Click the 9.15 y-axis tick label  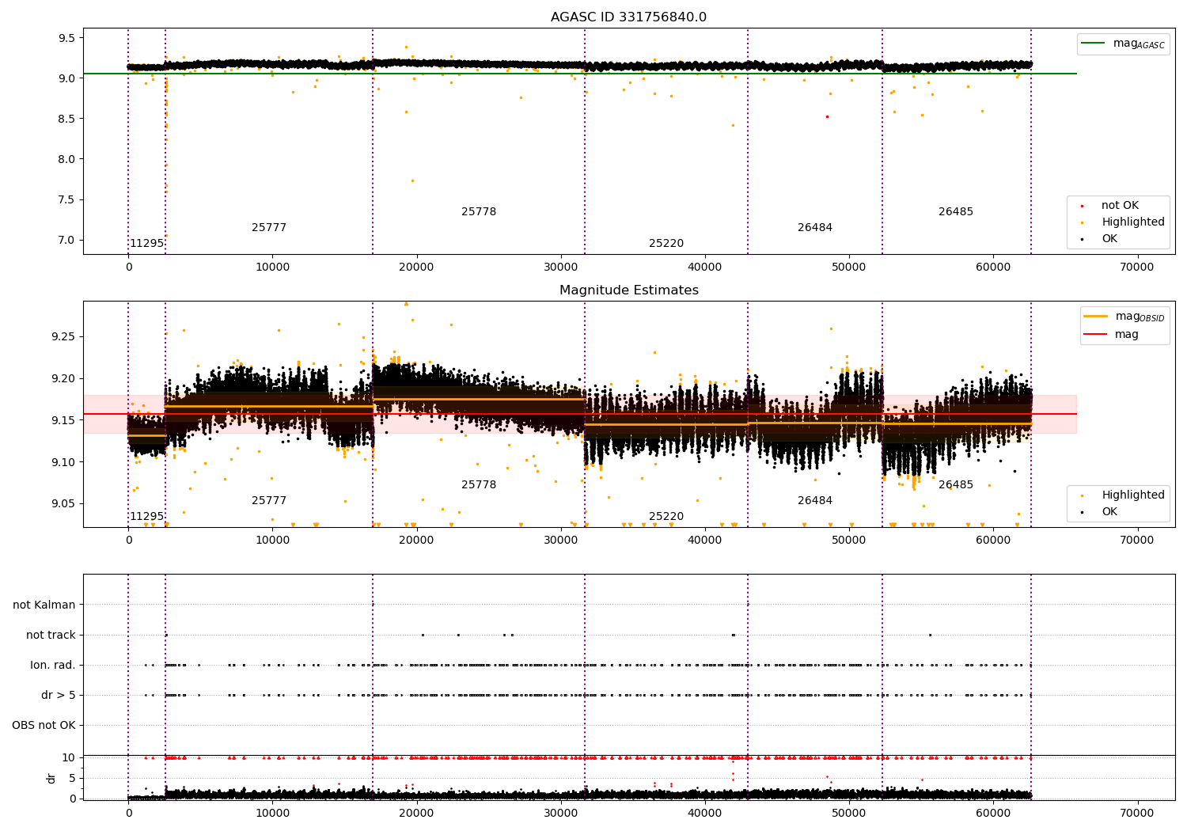(63, 420)
